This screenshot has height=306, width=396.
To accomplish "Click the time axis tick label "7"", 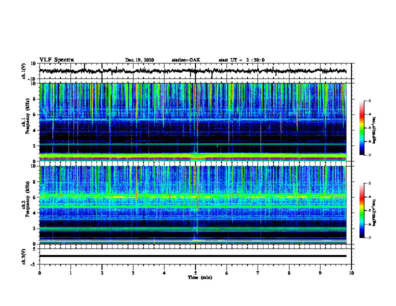I will click(258, 273).
